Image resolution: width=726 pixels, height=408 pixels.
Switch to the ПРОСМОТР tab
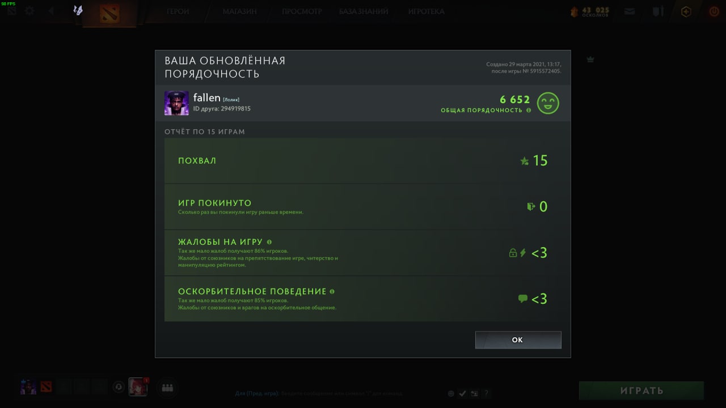pos(302,11)
